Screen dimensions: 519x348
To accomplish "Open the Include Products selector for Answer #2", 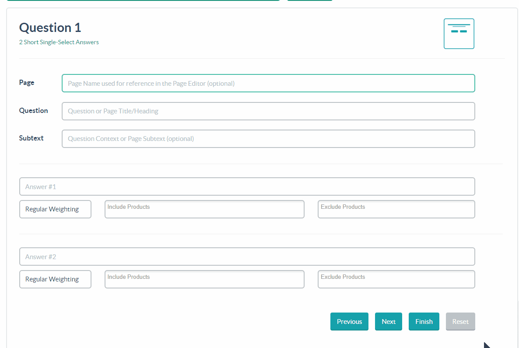I will [204, 279].
